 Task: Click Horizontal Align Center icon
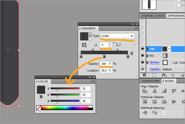pyautogui.click(x=154, y=91)
